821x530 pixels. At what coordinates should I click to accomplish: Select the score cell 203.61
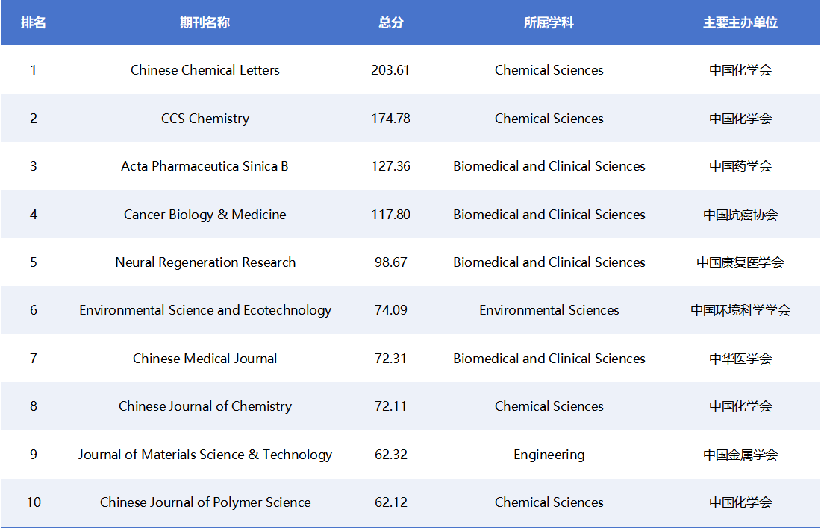tap(390, 70)
